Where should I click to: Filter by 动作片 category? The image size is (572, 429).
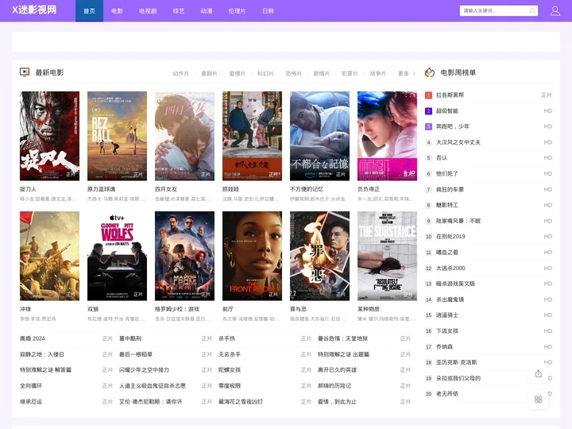[181, 73]
